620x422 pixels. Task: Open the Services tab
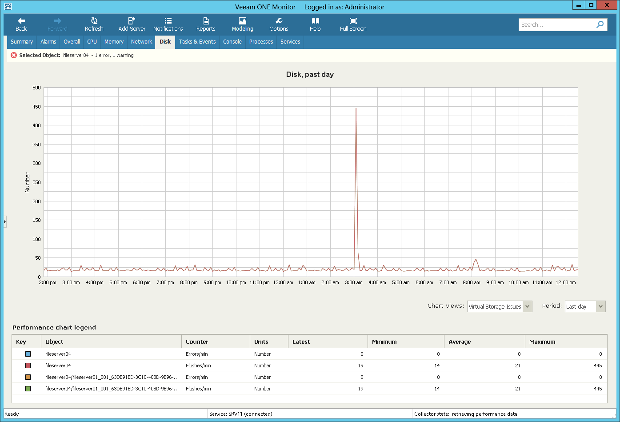point(290,42)
